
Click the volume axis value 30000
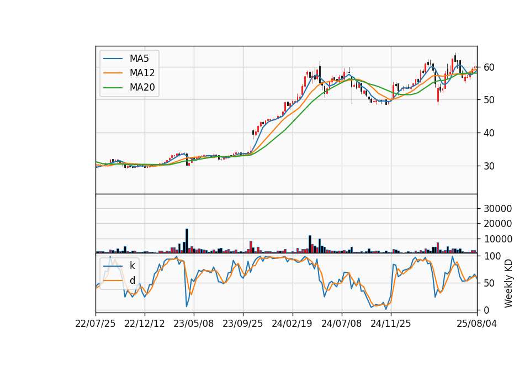[498, 209]
